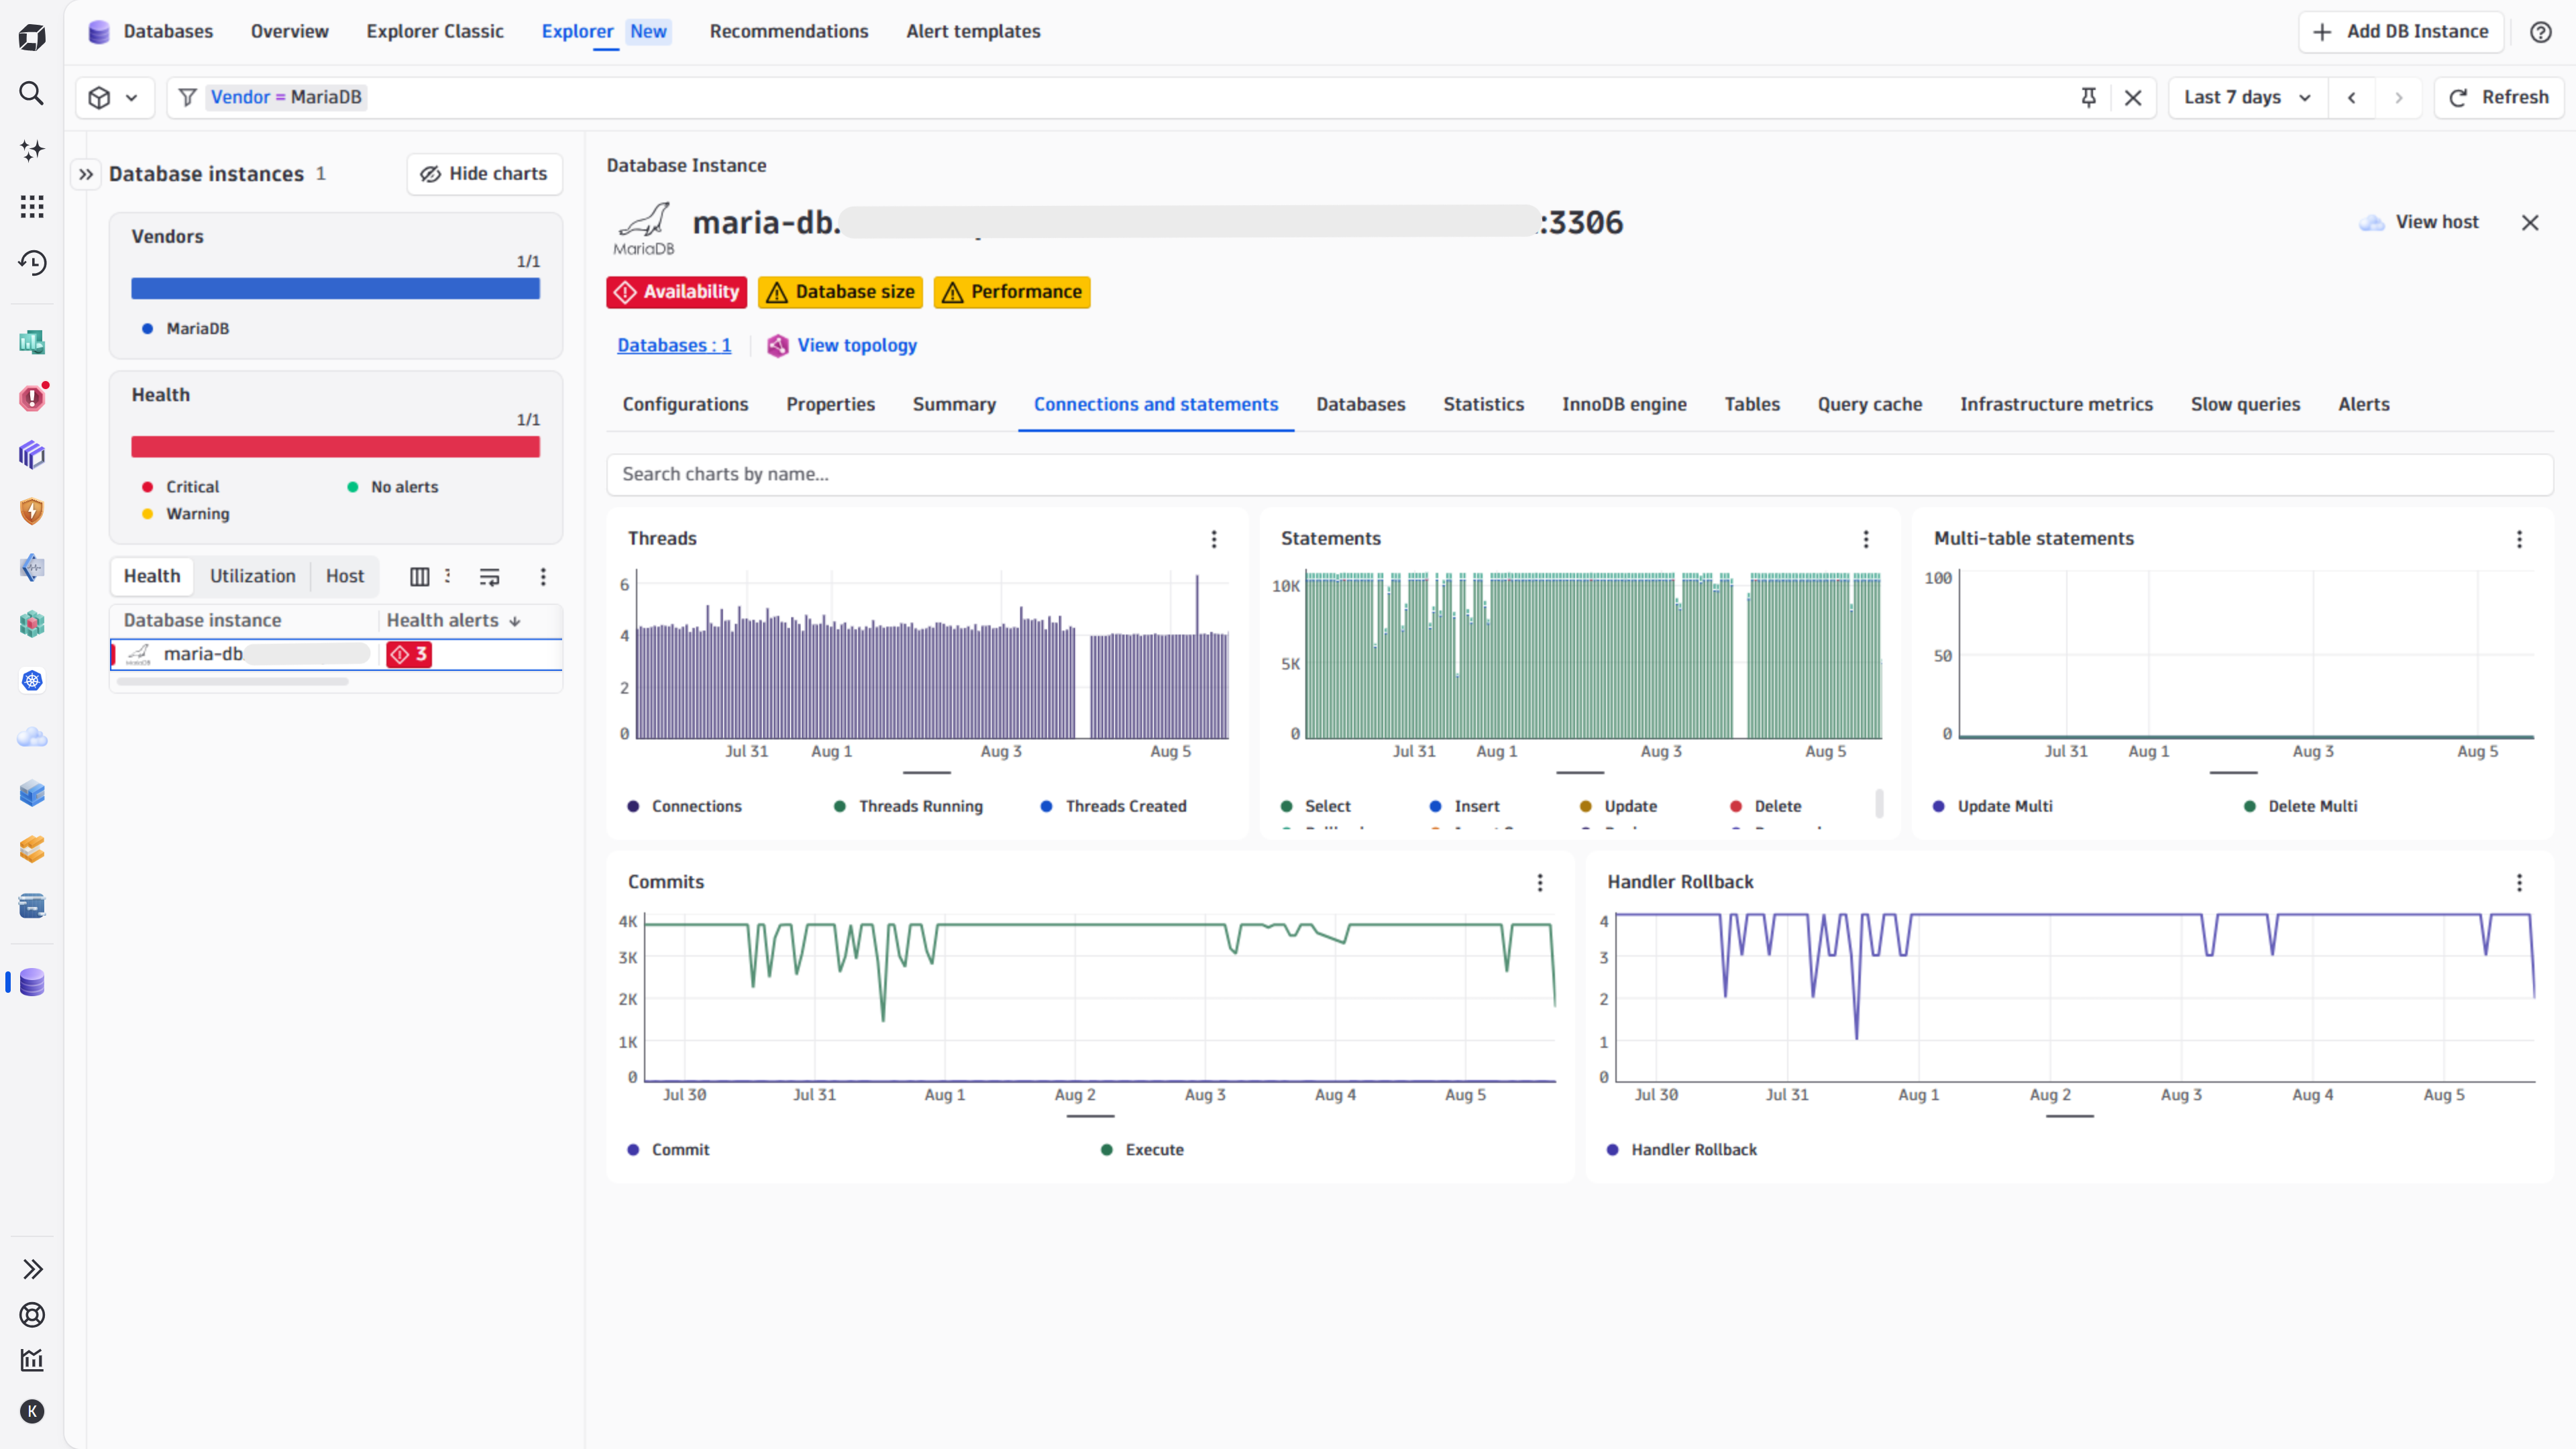Open the Kubernetes wheel icon in sidebar
Screen dimensions: 2576x1449
pyautogui.click(x=32, y=681)
